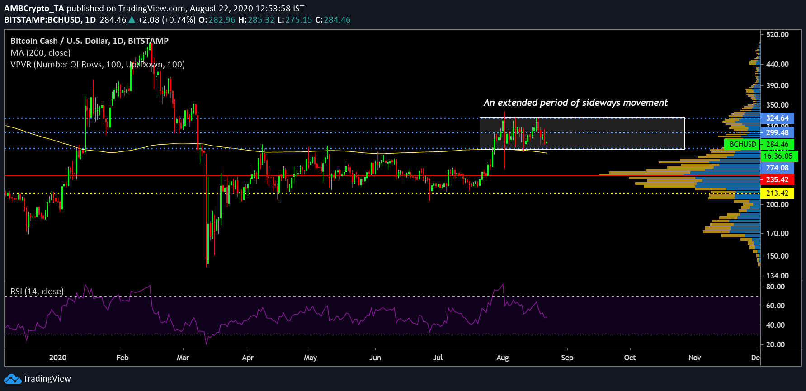
Task: Click the 520.00 price scale value
Action: (x=778, y=34)
